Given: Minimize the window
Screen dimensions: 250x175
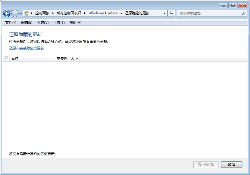Looking at the screenshot, I should coord(223,6).
